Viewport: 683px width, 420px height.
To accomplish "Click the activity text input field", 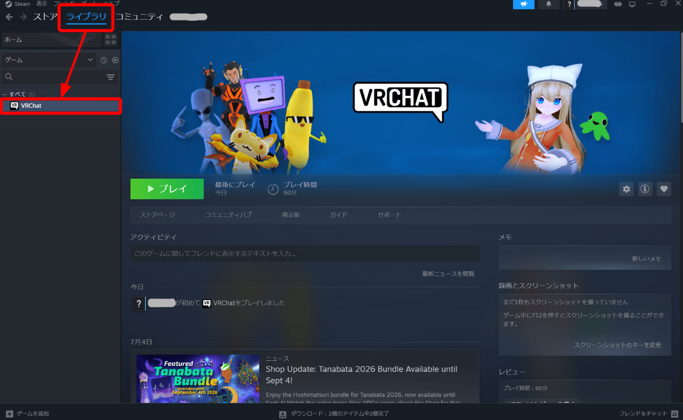I will 305,254.
